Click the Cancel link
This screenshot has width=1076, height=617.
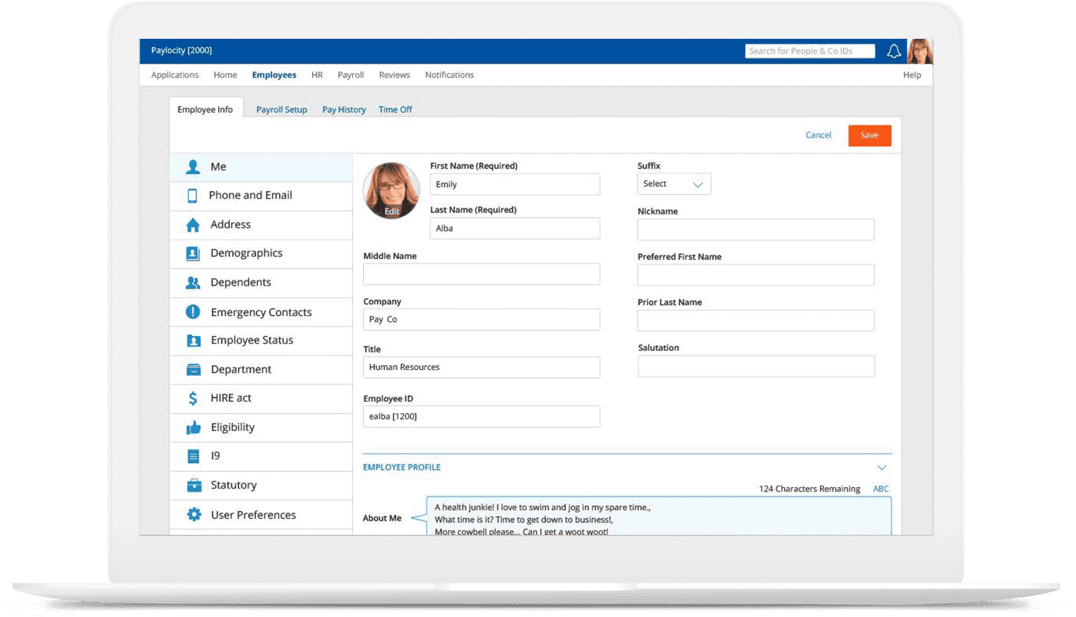tap(818, 135)
